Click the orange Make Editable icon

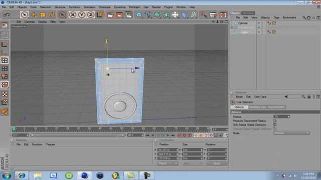5,111
